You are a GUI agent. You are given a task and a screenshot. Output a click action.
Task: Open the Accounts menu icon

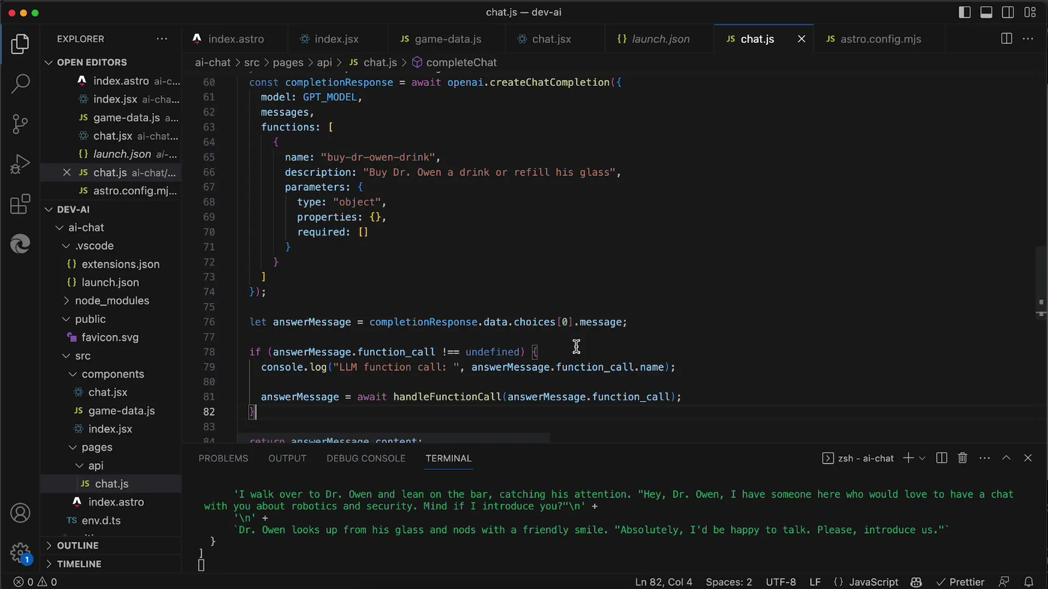pyautogui.click(x=20, y=513)
